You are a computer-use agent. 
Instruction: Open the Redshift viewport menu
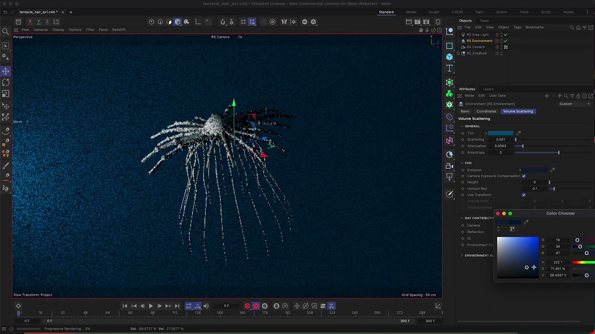(119, 30)
